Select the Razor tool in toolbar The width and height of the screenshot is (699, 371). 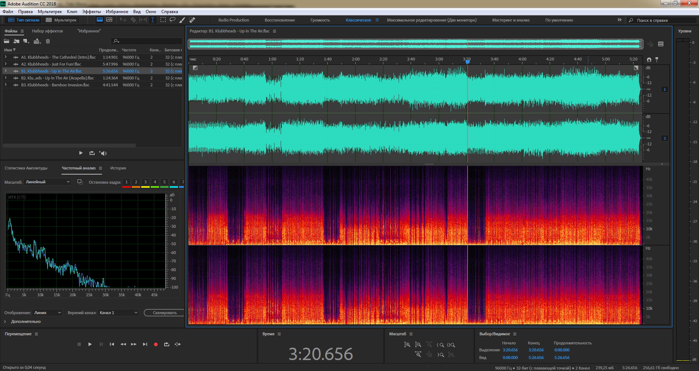click(x=133, y=20)
